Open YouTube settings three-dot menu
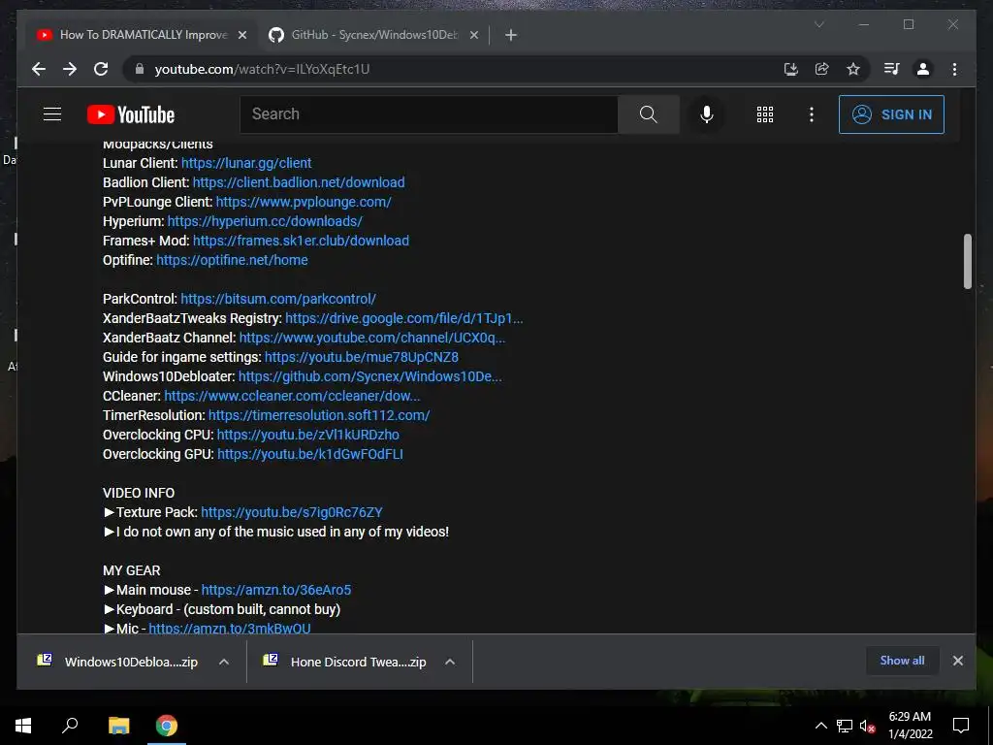Image resolution: width=993 pixels, height=745 pixels. (812, 114)
